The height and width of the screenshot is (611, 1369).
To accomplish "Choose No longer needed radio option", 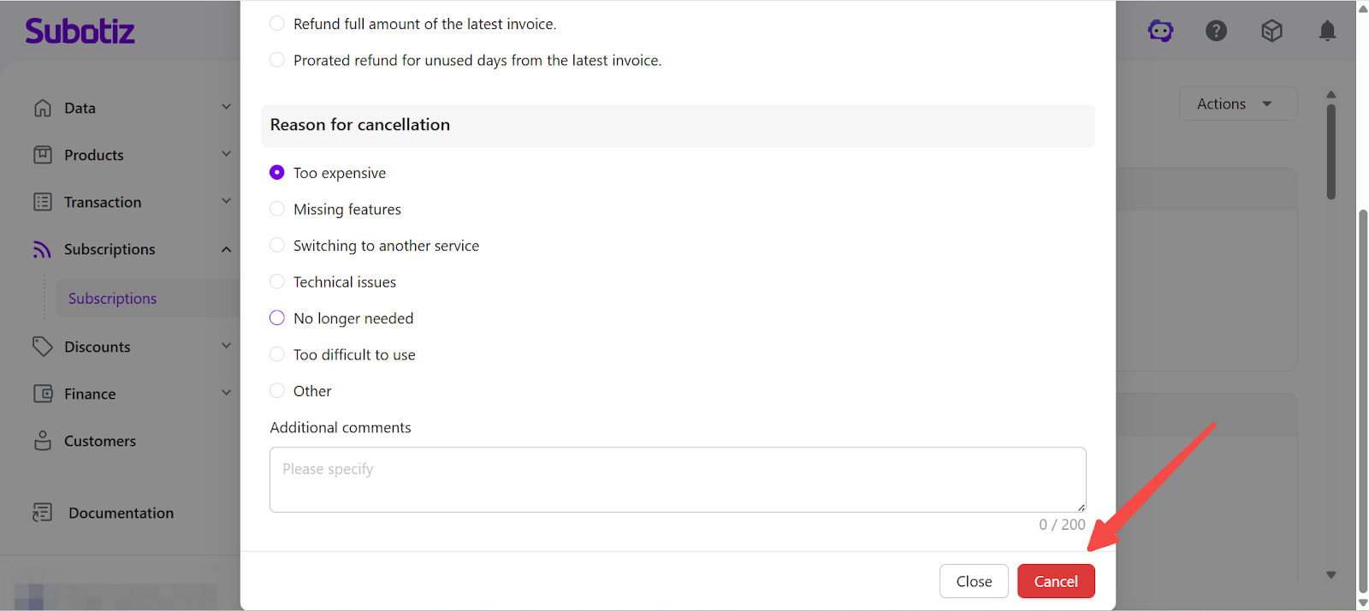I will [x=277, y=318].
